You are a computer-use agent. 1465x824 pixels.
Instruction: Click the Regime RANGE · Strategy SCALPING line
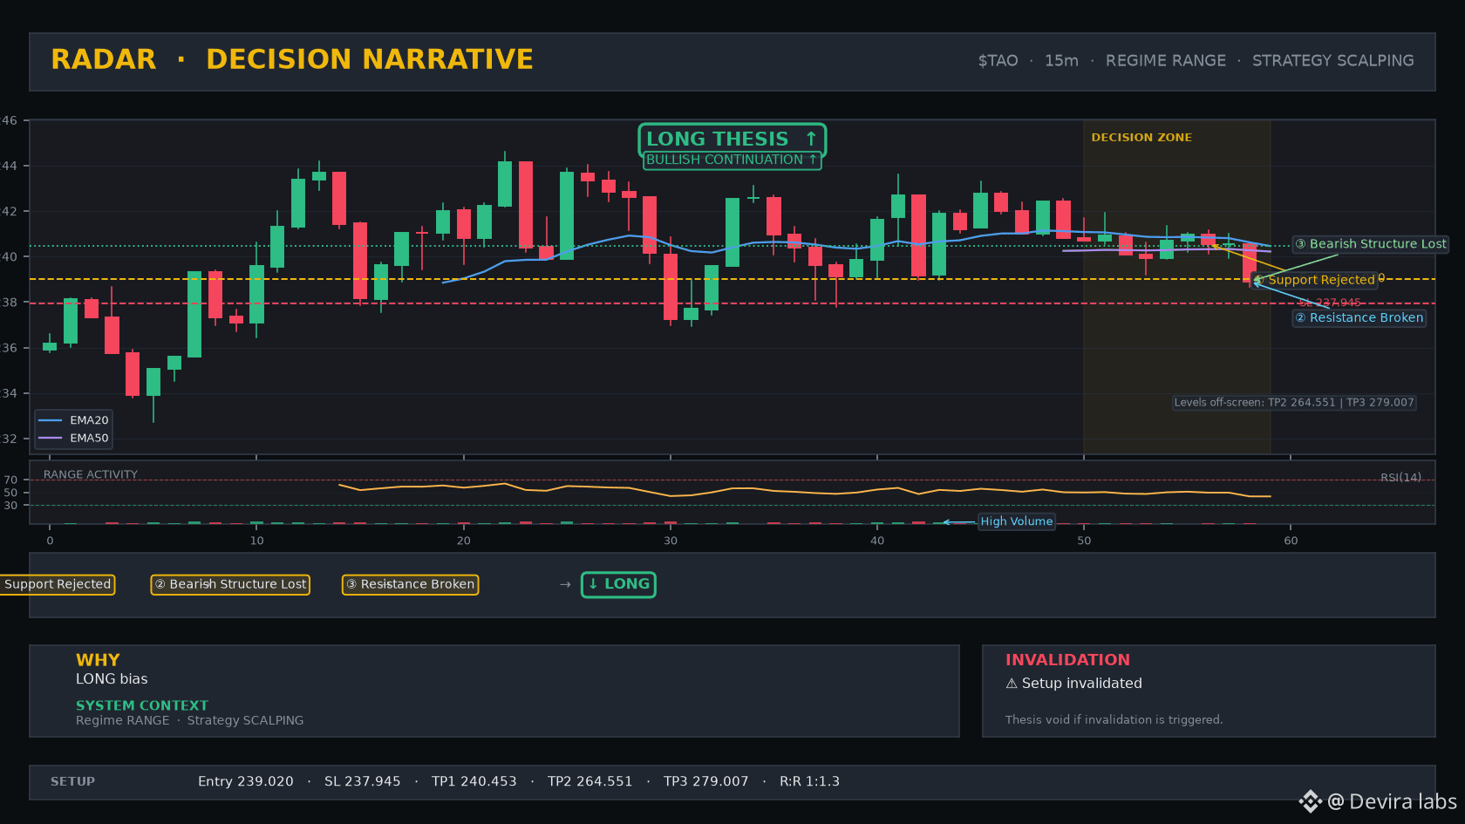coord(190,720)
